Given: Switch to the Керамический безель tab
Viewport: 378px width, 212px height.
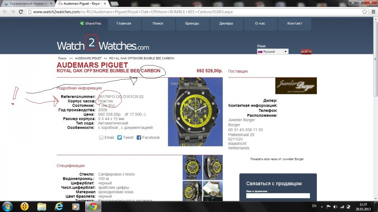Looking at the screenshot, I should [x=28, y=4].
